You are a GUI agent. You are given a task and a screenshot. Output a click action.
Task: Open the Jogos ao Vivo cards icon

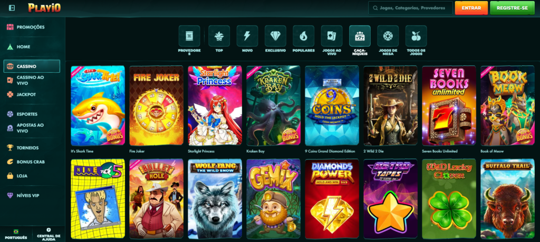coord(332,36)
